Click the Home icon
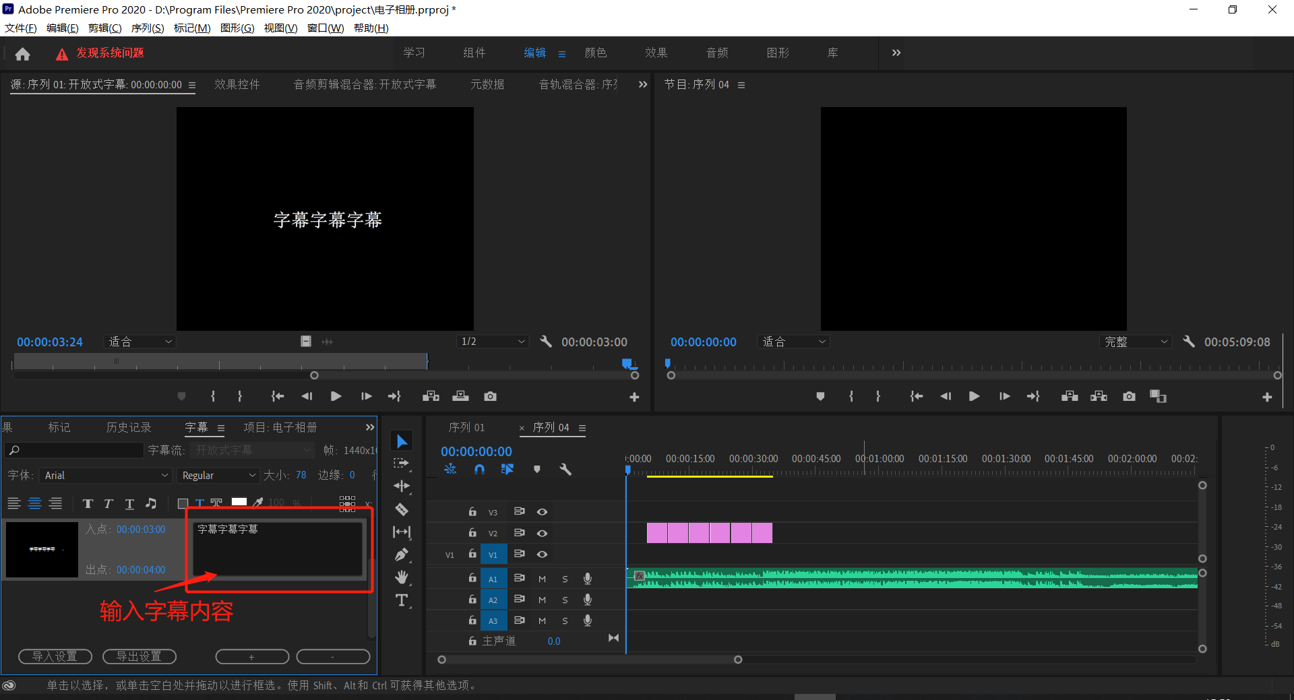The image size is (1294, 700). tap(22, 54)
